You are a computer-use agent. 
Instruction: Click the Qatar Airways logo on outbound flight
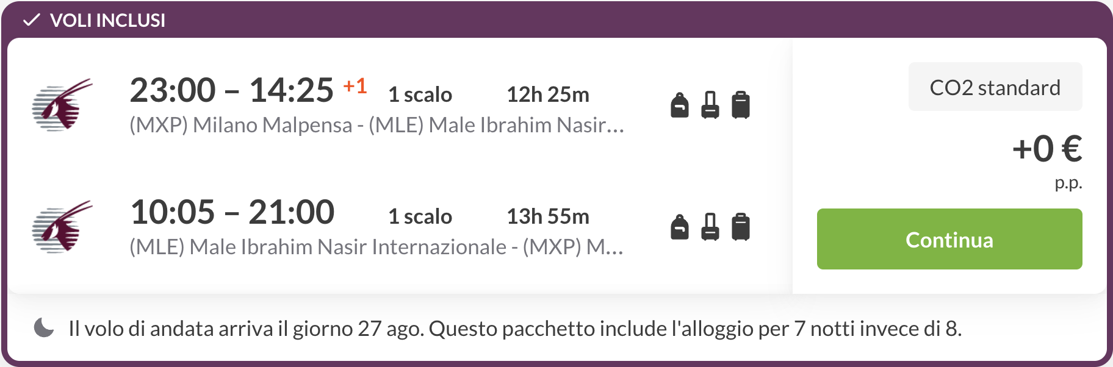62,105
